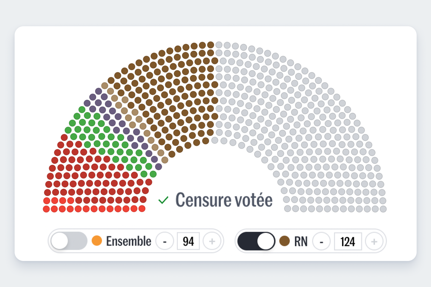The image size is (431, 287).
Task: Increase Ensemble seats with plus button
Action: coord(212,241)
